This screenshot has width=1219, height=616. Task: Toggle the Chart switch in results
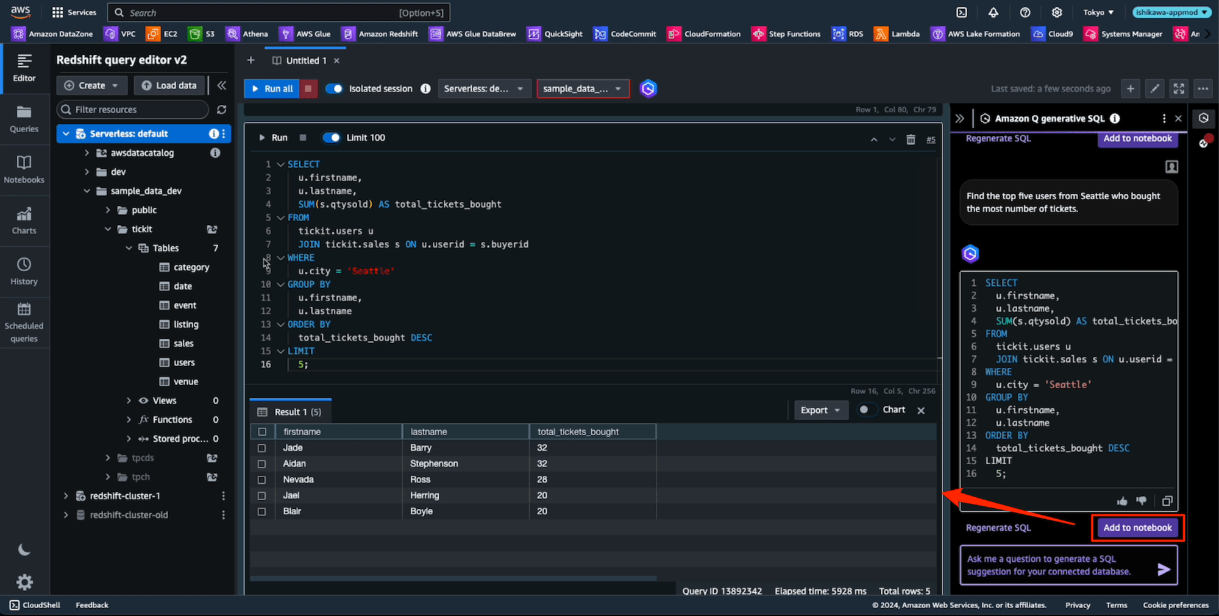[x=866, y=409]
